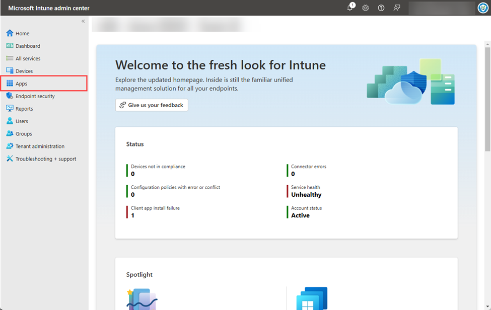491x310 pixels.
Task: Click the help question mark icon
Action: 381,8
